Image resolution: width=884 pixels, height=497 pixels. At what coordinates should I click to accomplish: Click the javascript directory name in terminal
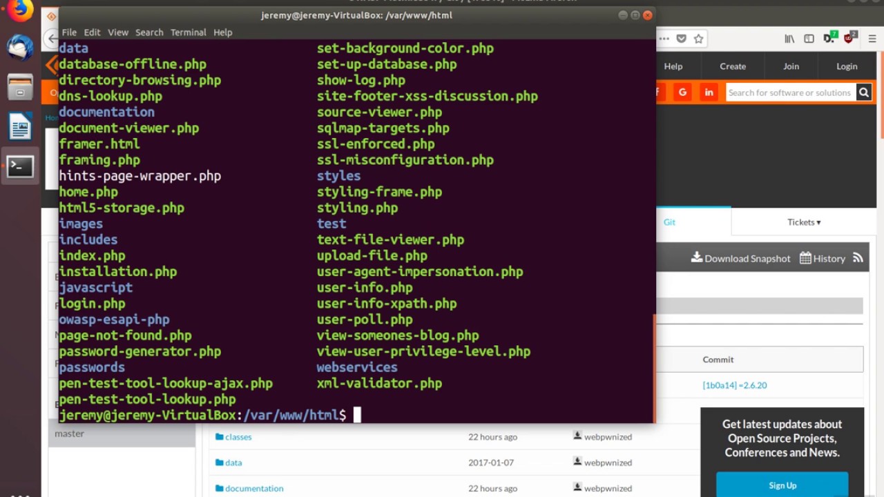click(96, 287)
